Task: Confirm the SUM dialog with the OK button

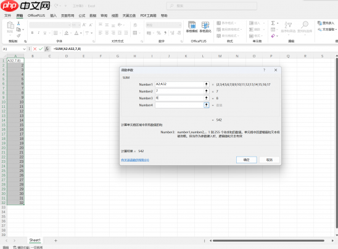Action: [x=246, y=160]
